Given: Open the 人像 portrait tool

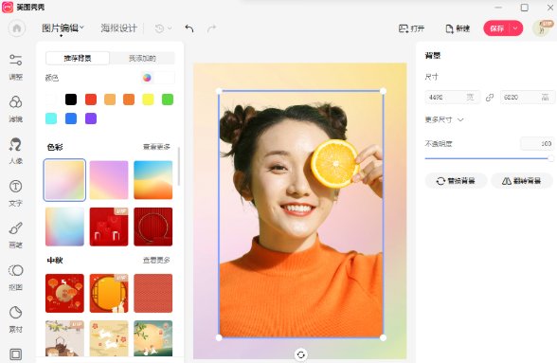Looking at the screenshot, I should [x=15, y=151].
